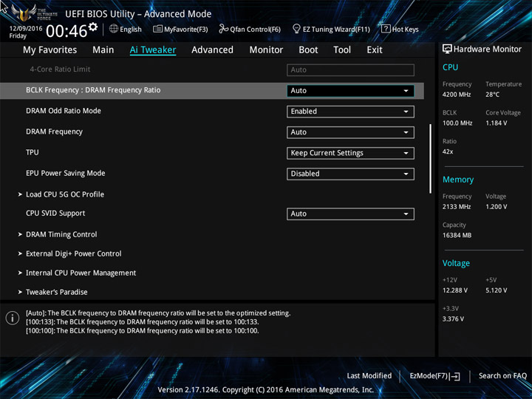Click the +12V reading 12.288 V
Viewport: 532px width, 399px height.
pyautogui.click(x=455, y=290)
